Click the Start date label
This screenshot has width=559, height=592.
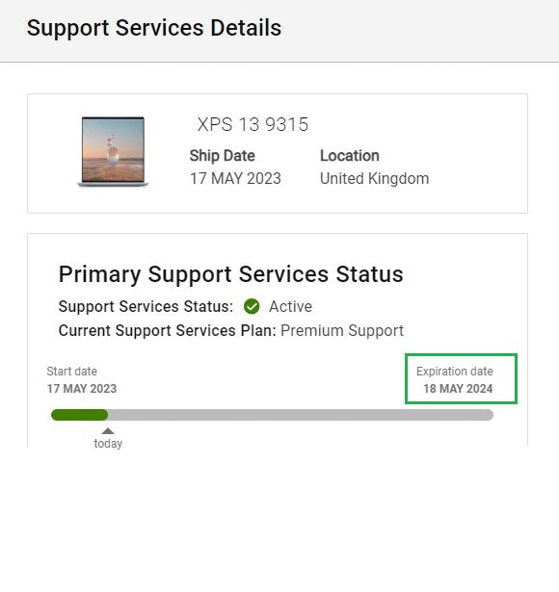point(72,372)
